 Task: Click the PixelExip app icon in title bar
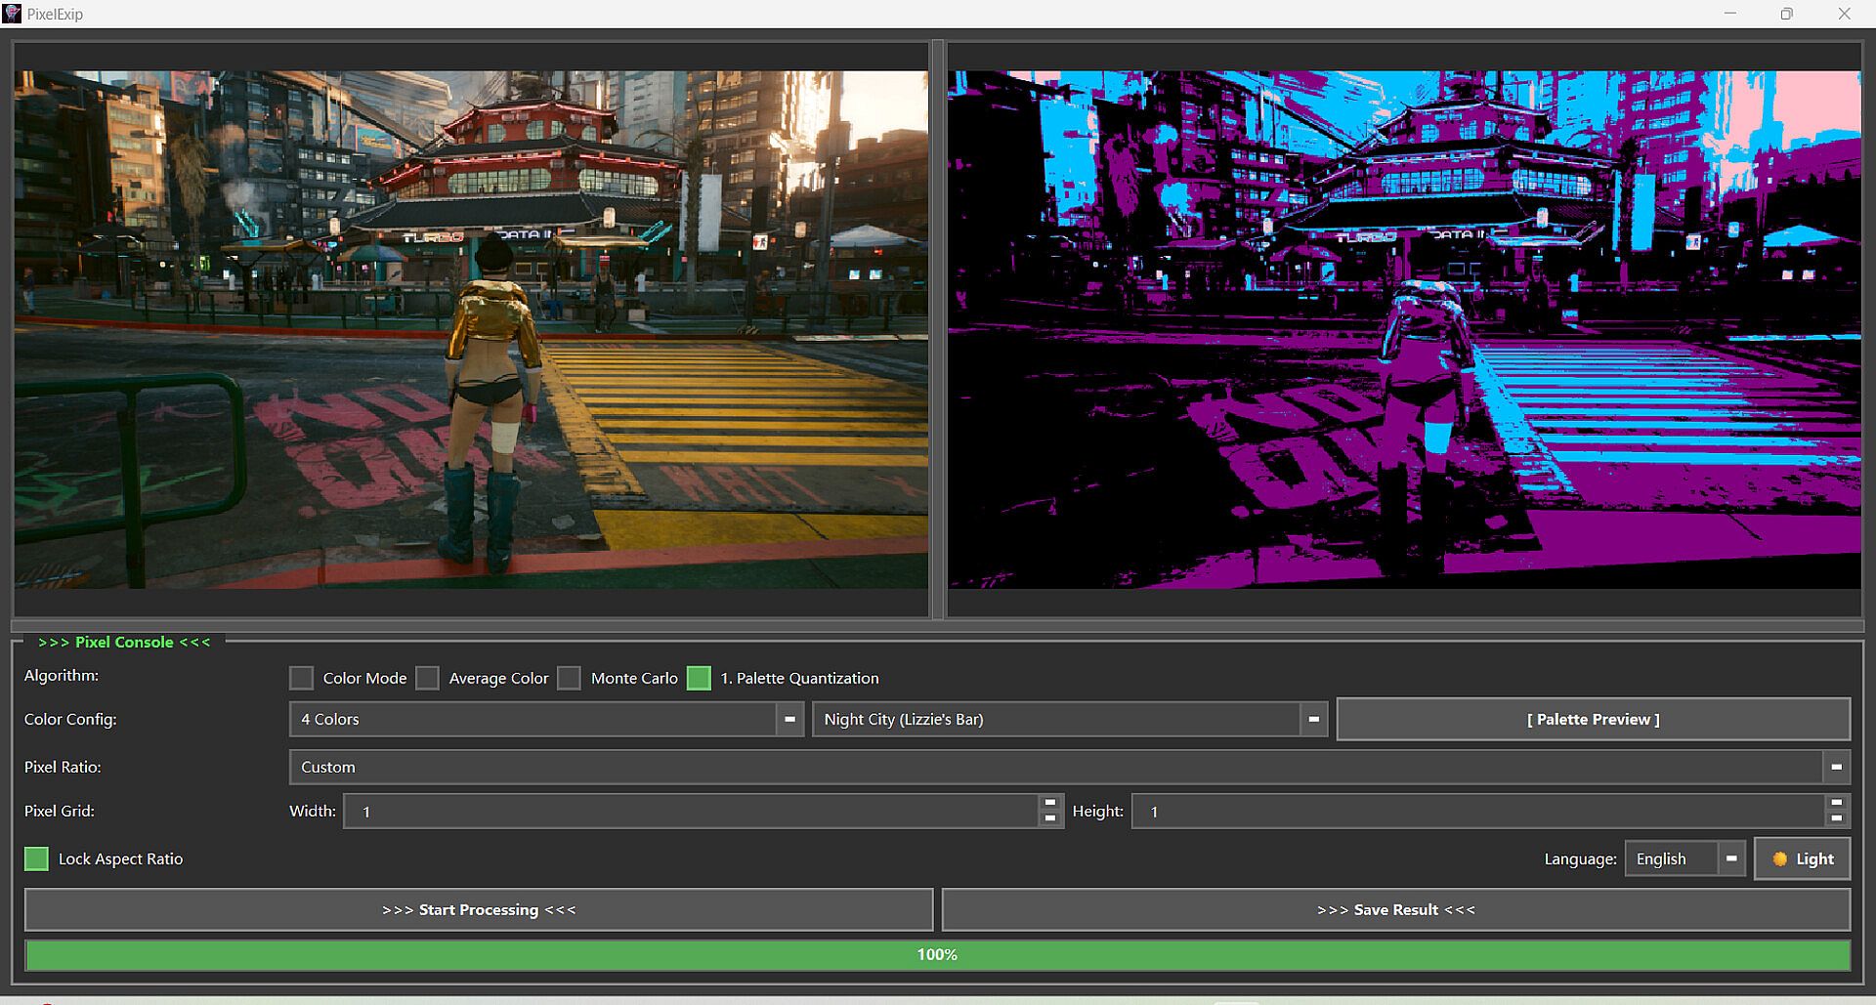click(13, 14)
